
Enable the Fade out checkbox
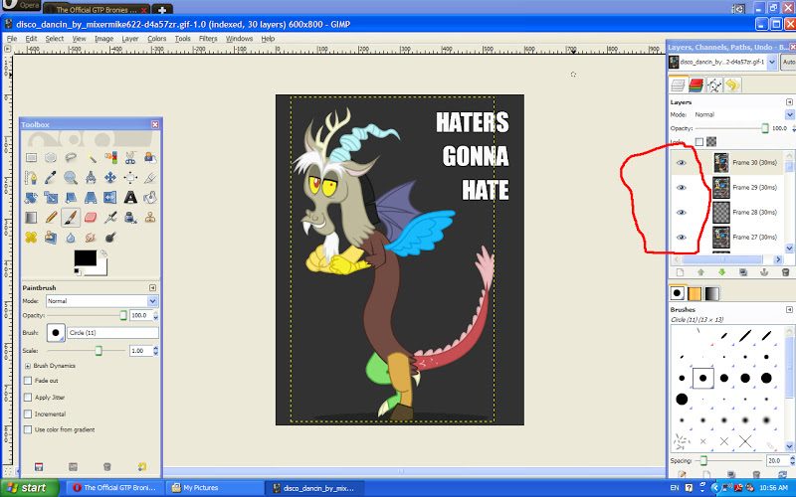tap(28, 381)
